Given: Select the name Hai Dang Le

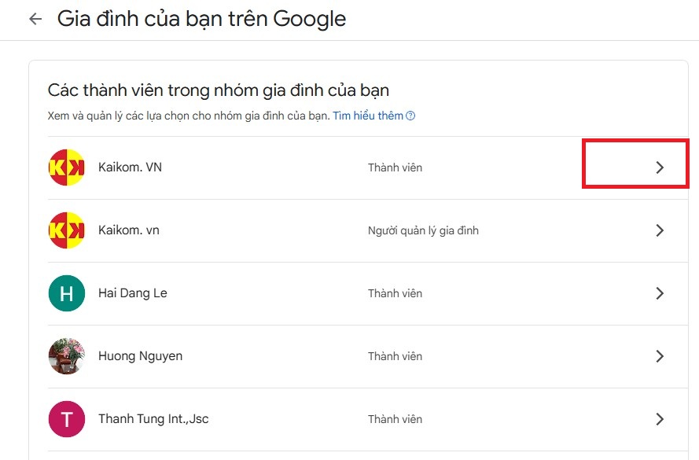Looking at the screenshot, I should [133, 293].
